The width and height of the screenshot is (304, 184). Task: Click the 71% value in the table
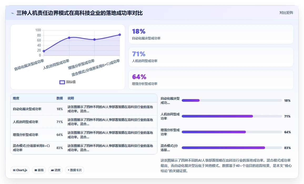coord(59,122)
